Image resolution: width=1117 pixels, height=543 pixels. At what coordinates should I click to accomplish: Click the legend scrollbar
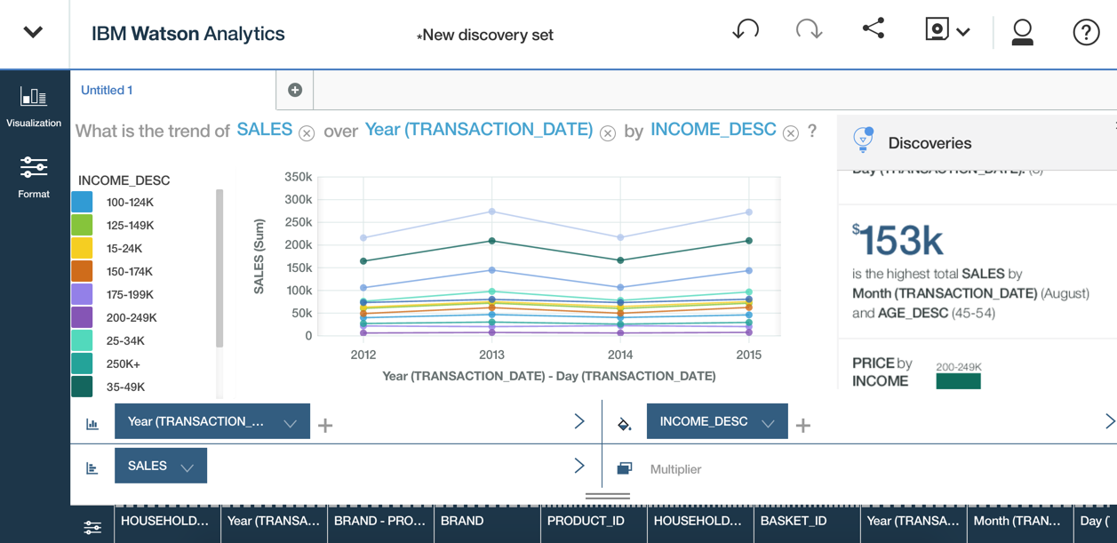(x=219, y=268)
